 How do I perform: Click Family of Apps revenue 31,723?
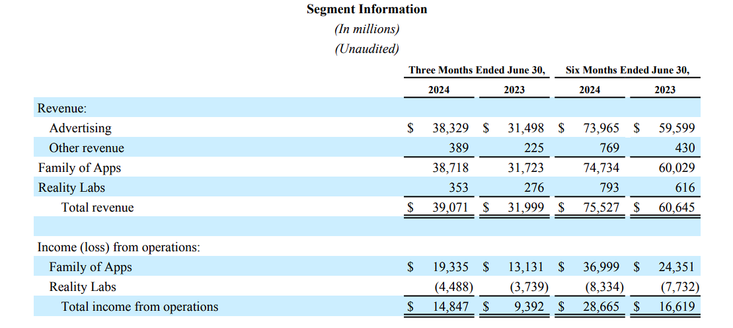[x=526, y=168]
